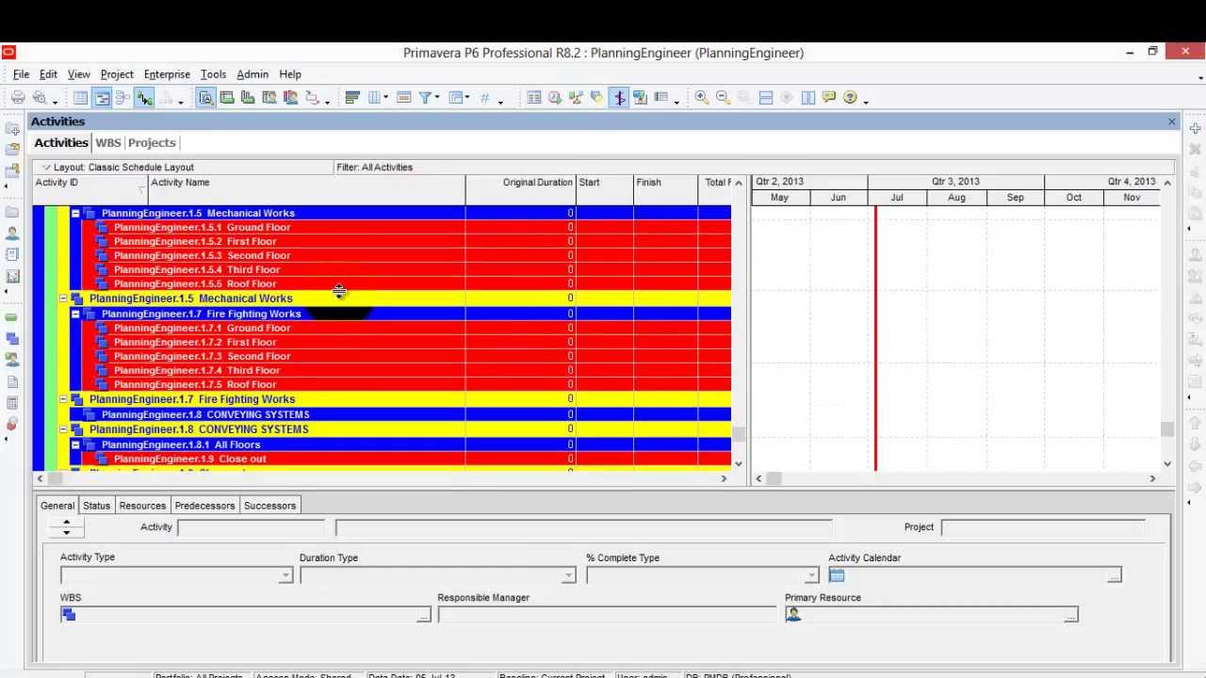The image size is (1206, 678).
Task: Open the Status details tab
Action: point(96,506)
